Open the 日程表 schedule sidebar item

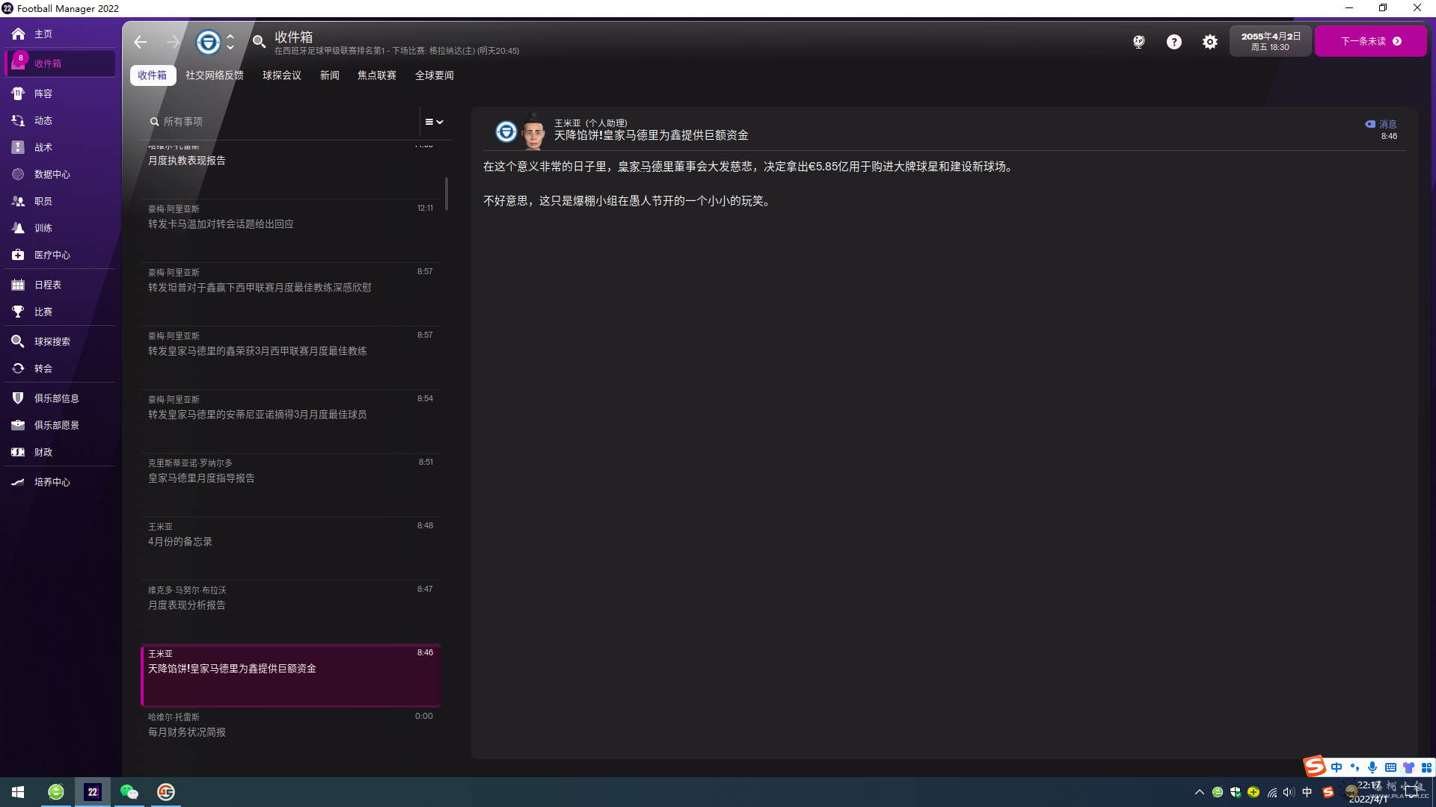click(60, 285)
